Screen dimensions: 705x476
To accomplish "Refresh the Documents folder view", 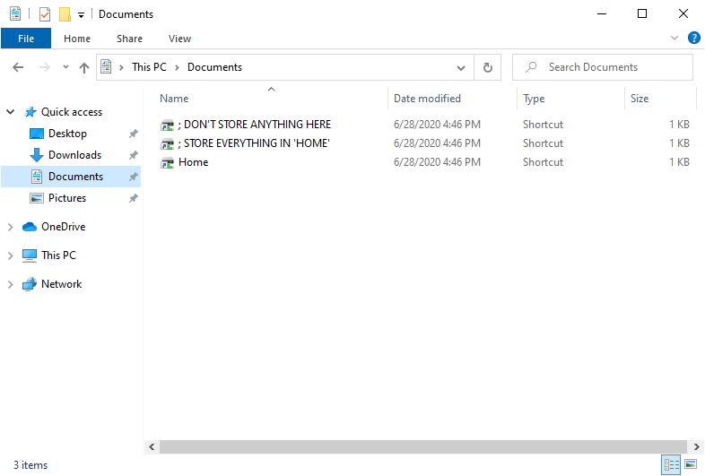I will point(487,67).
